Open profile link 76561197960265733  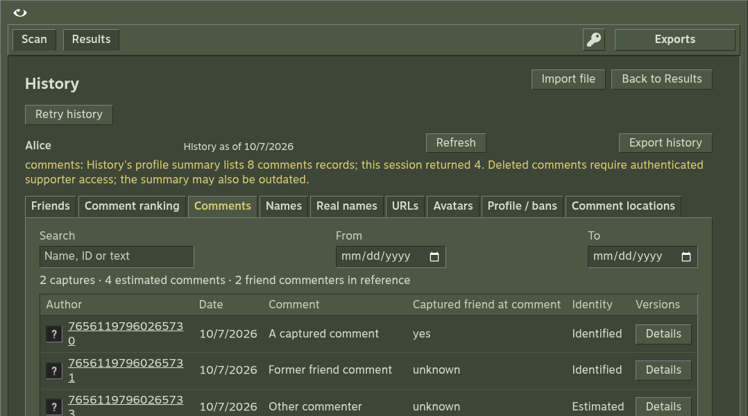tap(126, 406)
